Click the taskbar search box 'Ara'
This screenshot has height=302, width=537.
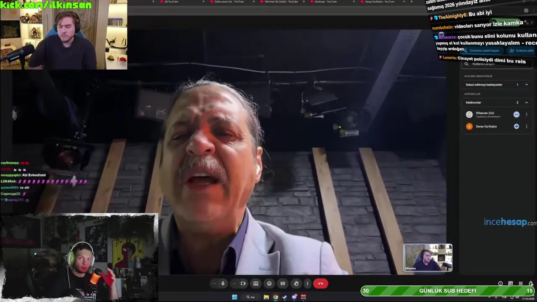point(251,297)
